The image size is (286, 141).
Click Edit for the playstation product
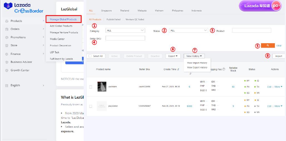tap(269, 106)
